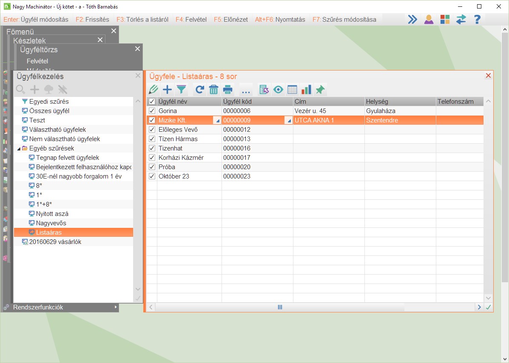Open the bar chart icon
Image resolution: width=509 pixels, height=363 pixels.
[306, 90]
